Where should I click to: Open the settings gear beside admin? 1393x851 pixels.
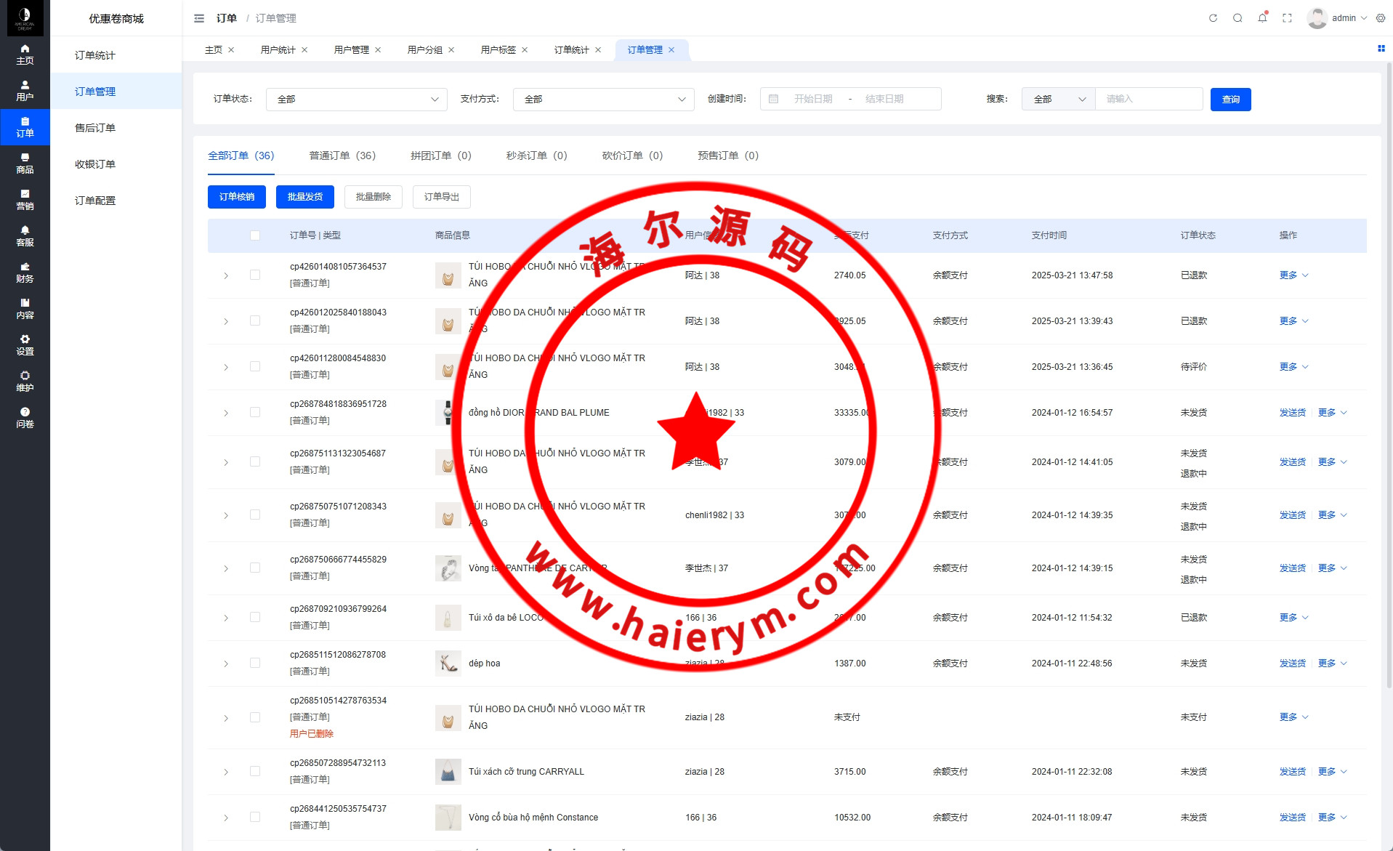[x=1381, y=18]
